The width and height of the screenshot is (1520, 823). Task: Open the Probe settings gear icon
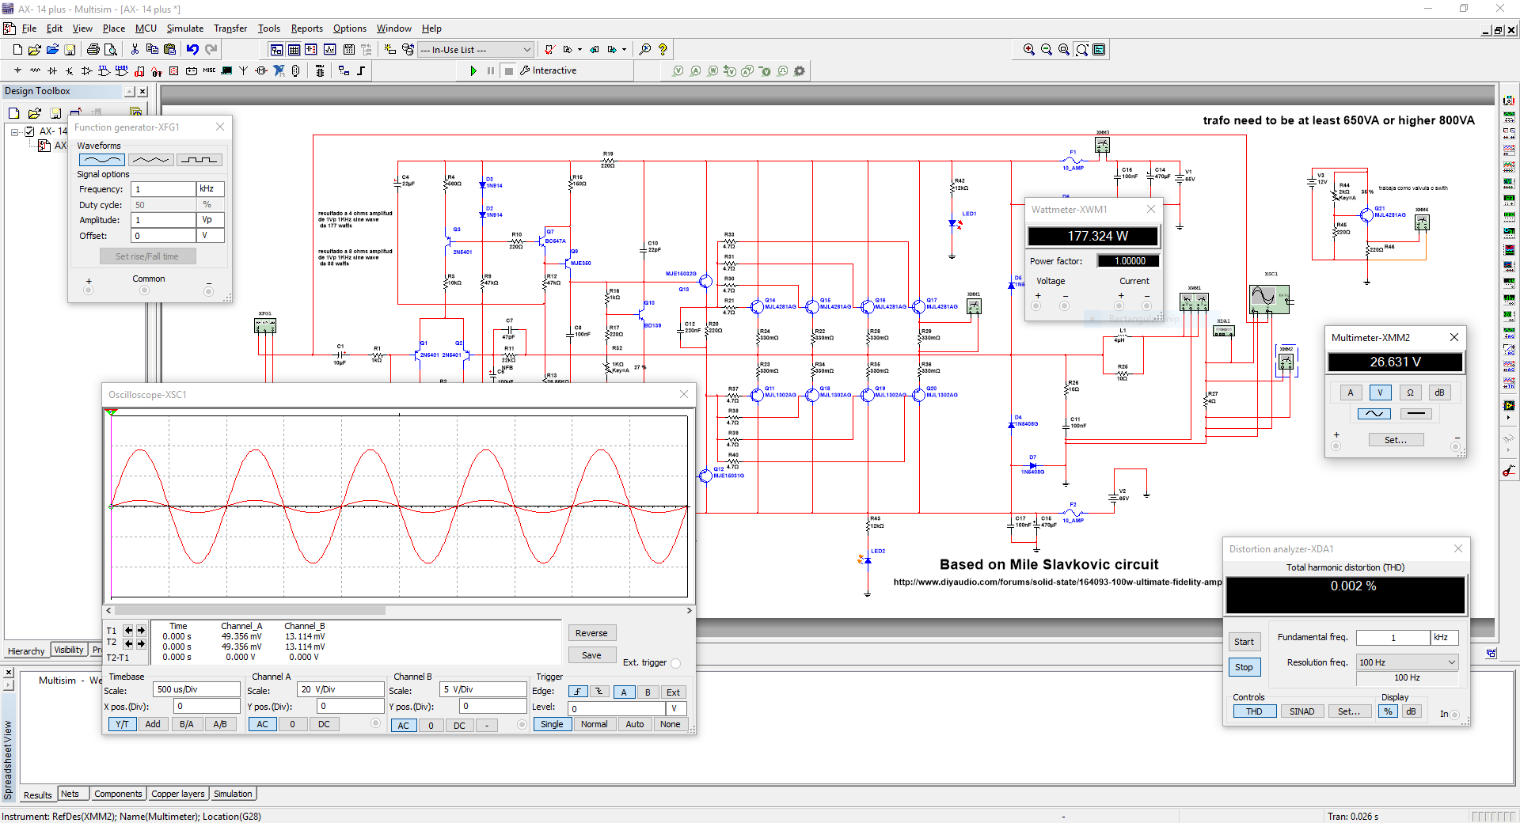(800, 71)
